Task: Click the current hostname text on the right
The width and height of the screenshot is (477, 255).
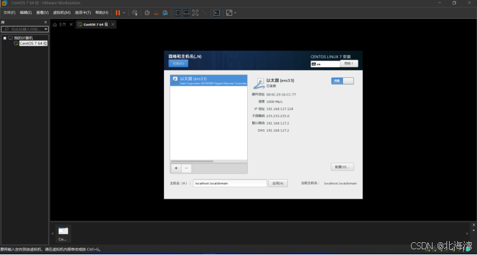Action: (x=340, y=183)
